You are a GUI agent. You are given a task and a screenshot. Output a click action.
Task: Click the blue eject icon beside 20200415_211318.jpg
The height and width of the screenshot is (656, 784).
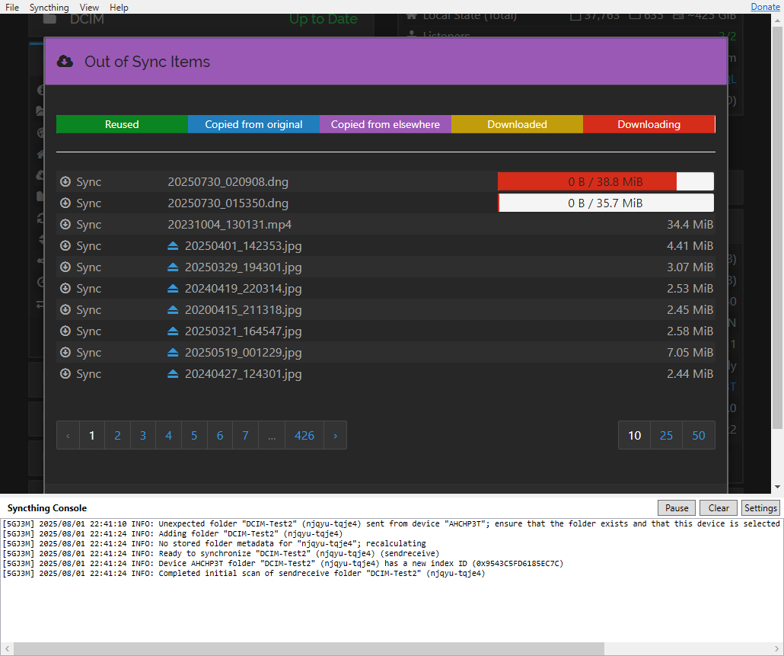click(173, 310)
